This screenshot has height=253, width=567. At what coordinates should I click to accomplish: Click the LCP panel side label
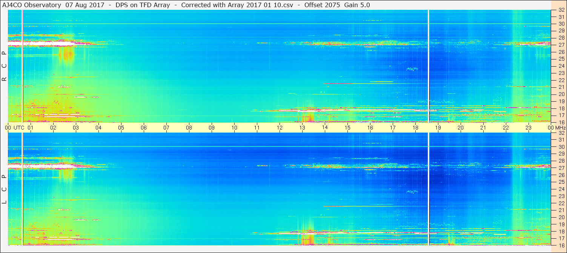(x=5, y=189)
